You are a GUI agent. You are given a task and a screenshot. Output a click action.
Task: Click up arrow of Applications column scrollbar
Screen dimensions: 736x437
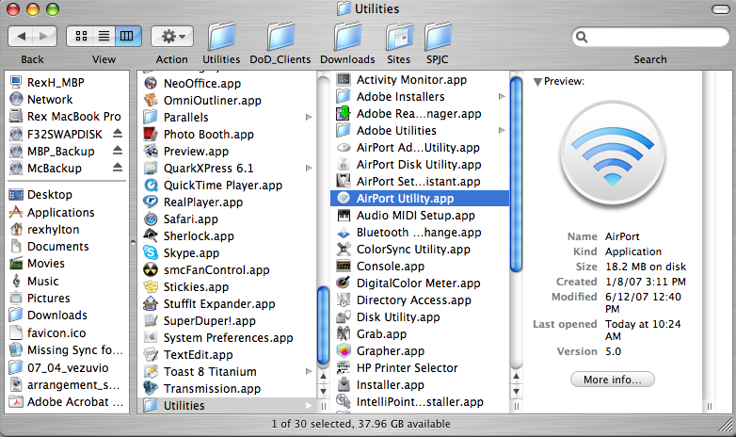(323, 377)
